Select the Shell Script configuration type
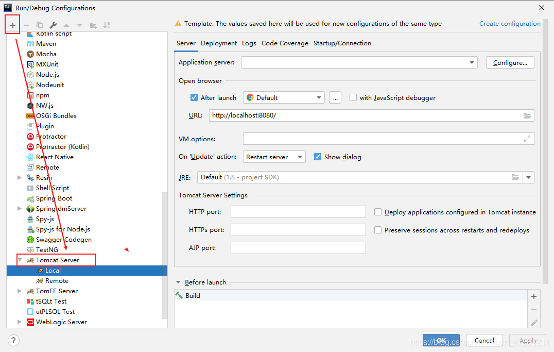Screen dimensions: 554x352 tap(53, 188)
